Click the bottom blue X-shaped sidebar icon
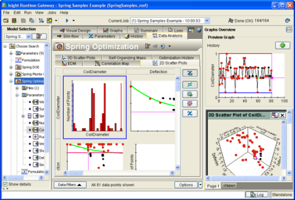The width and height of the screenshot is (295, 200). point(190,113)
